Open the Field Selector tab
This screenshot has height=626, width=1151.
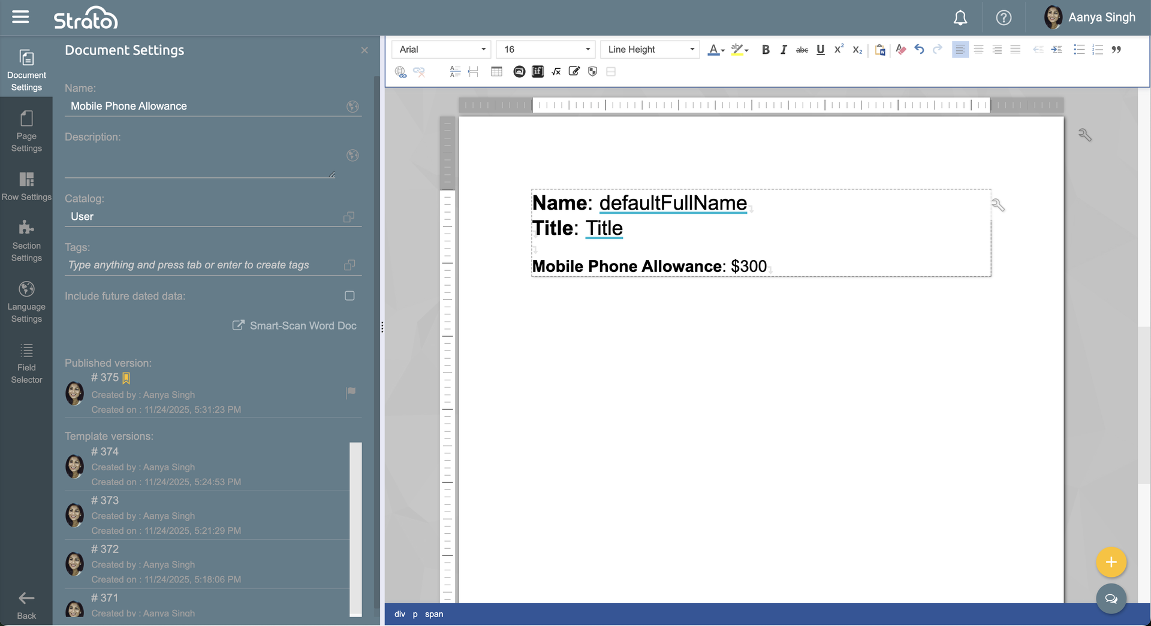point(26,363)
